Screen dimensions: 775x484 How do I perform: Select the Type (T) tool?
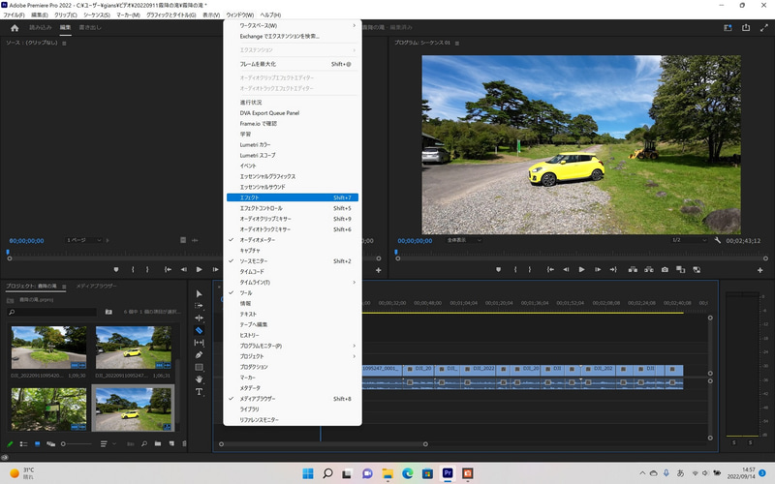pos(199,392)
